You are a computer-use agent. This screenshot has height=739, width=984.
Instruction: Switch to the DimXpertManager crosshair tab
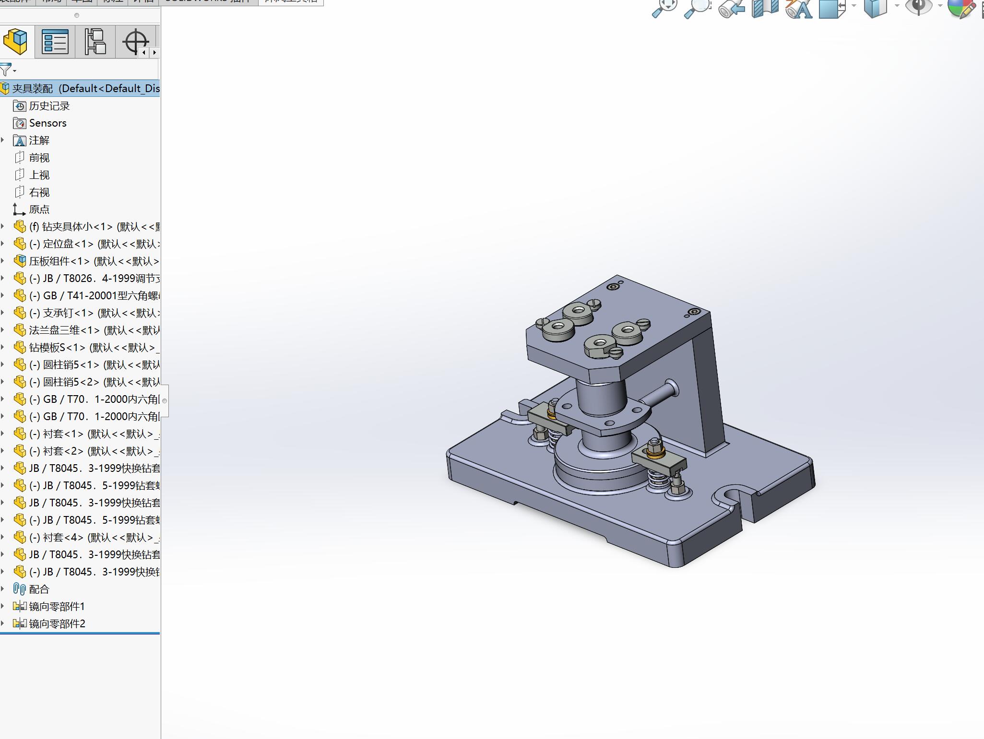pyautogui.click(x=135, y=41)
